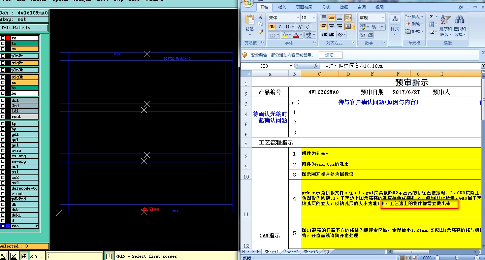Open Find and Select menu
This screenshot has height=260, width=485.
[x=460, y=26]
